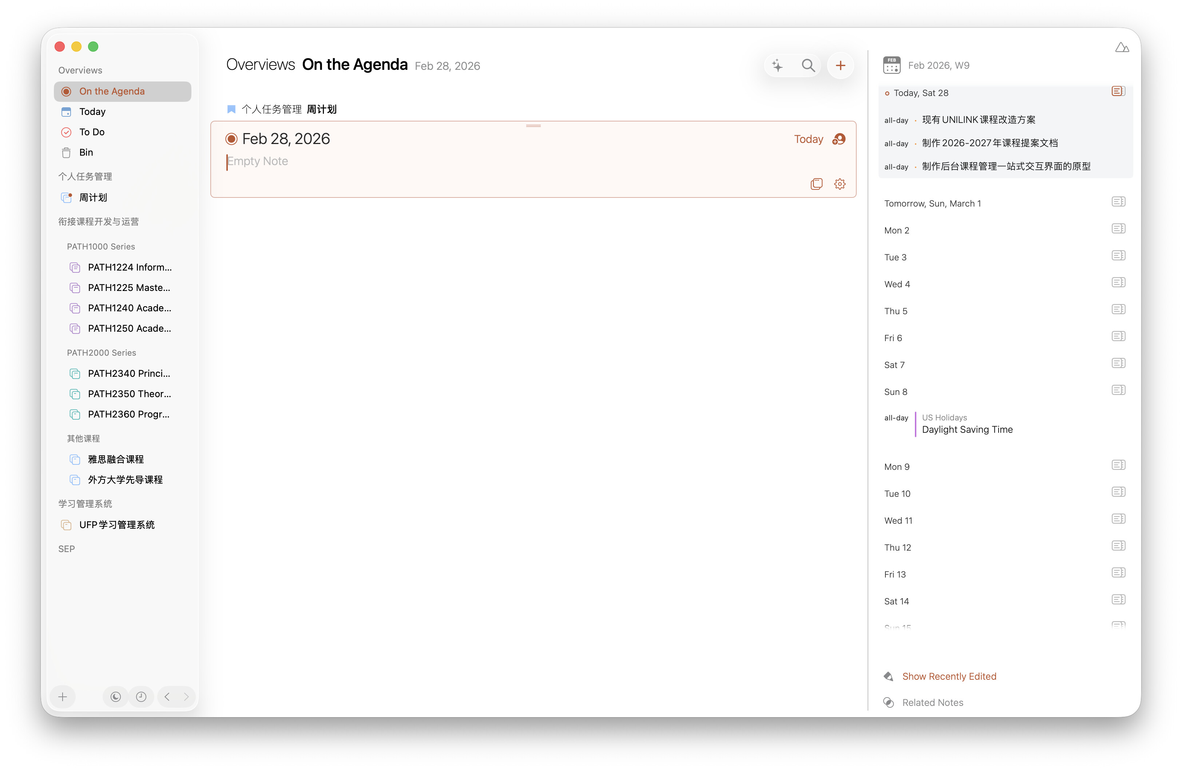The height and width of the screenshot is (771, 1182).
Task: Select the Today overview item
Action: point(92,112)
